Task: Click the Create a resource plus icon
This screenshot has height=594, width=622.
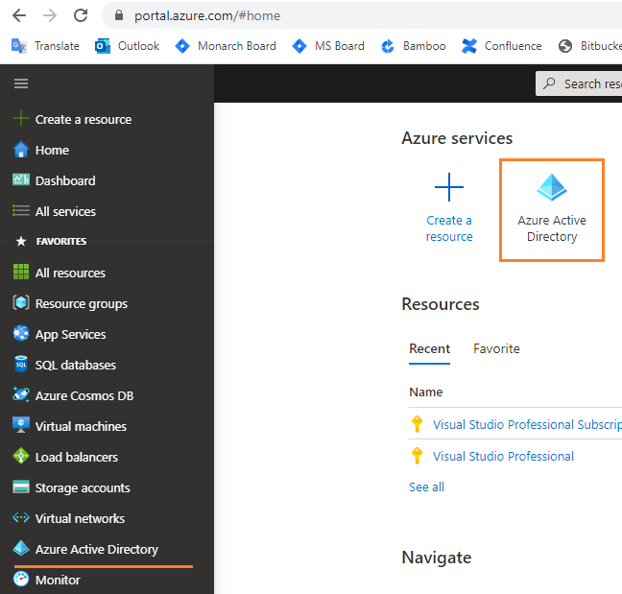Action: [x=449, y=187]
